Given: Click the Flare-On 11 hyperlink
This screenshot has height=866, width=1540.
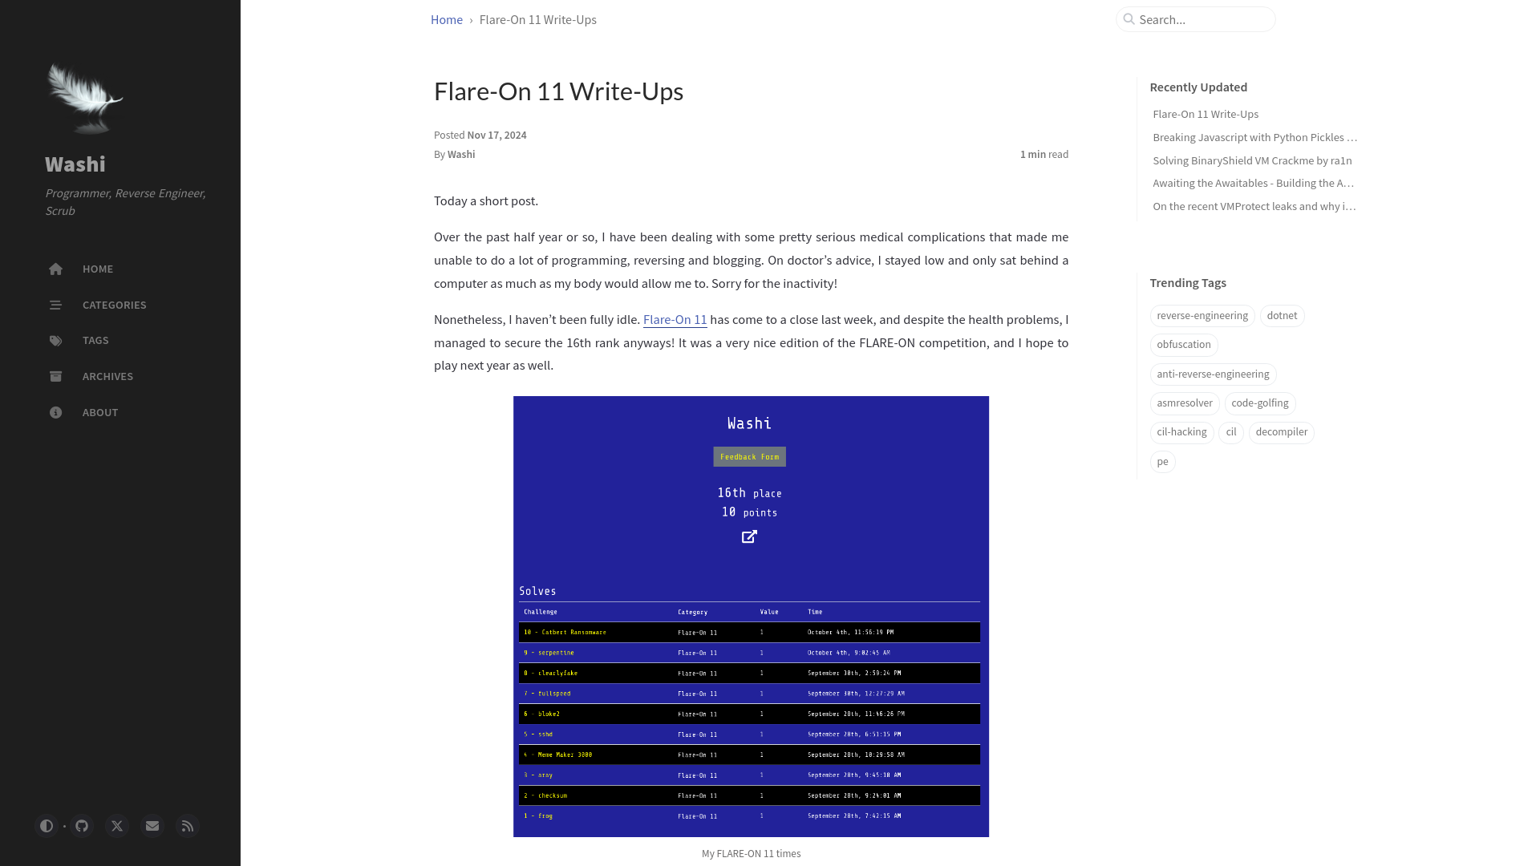Looking at the screenshot, I should point(675,319).
